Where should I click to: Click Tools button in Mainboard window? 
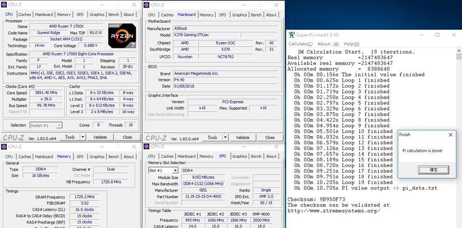click(x=212, y=137)
